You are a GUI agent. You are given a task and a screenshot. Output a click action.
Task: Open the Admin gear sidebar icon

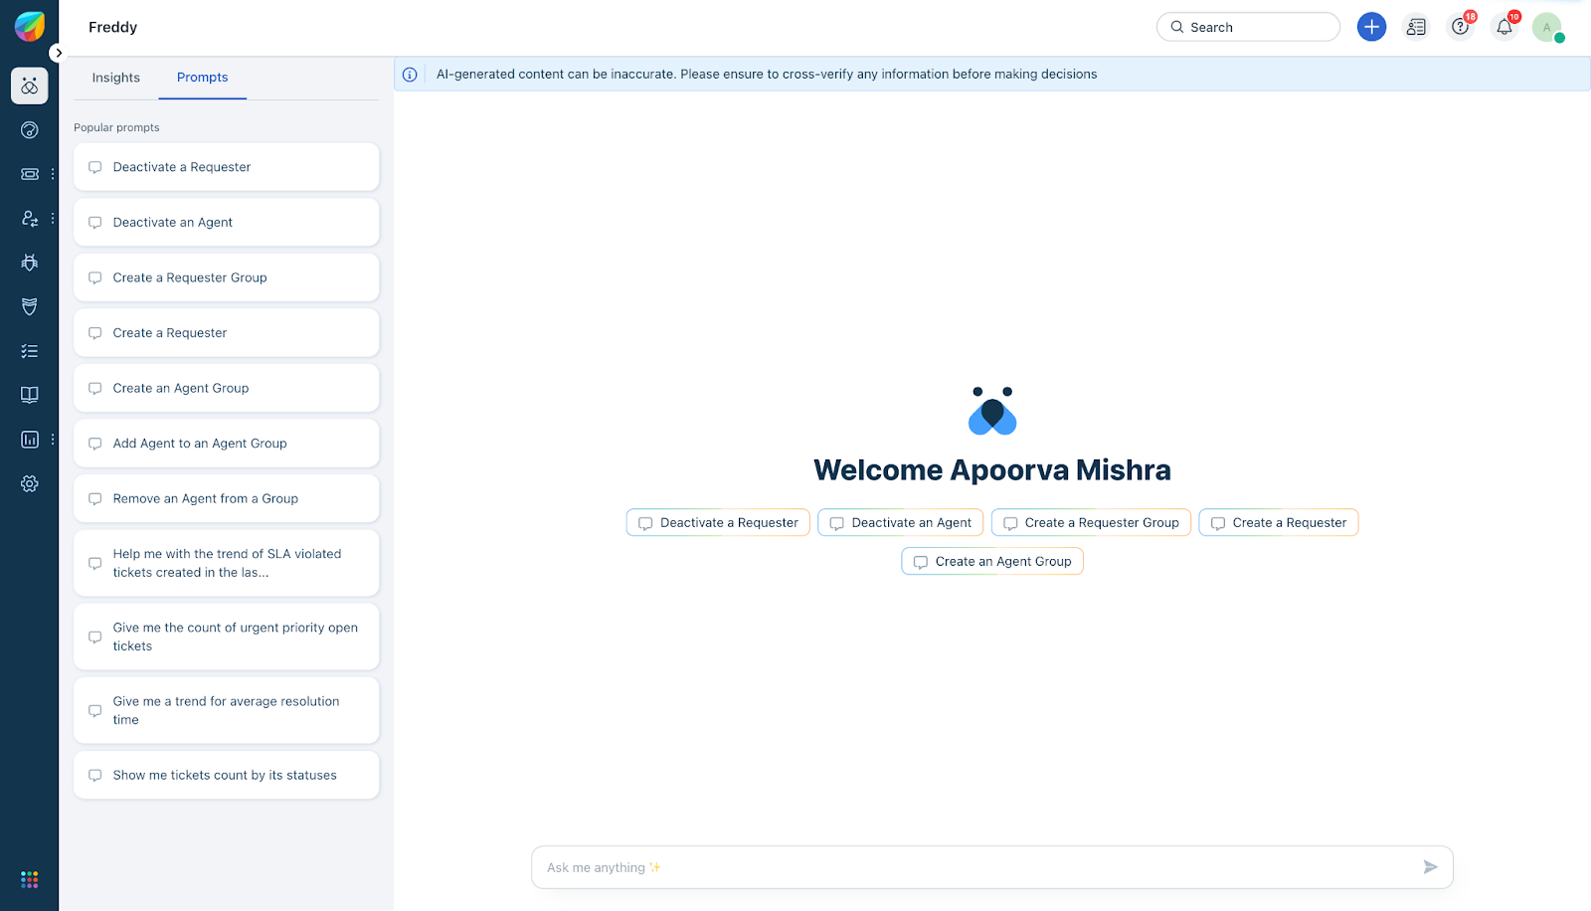[x=30, y=483]
